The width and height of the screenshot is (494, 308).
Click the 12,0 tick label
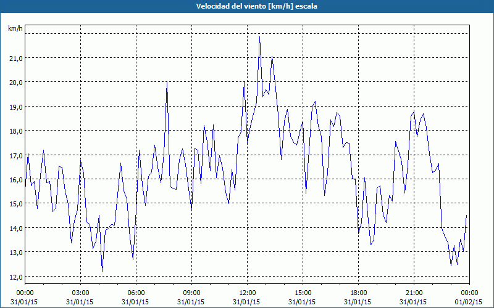(15, 277)
